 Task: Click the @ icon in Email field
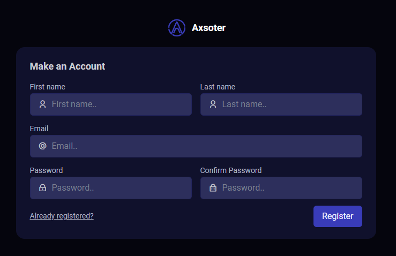[43, 146]
